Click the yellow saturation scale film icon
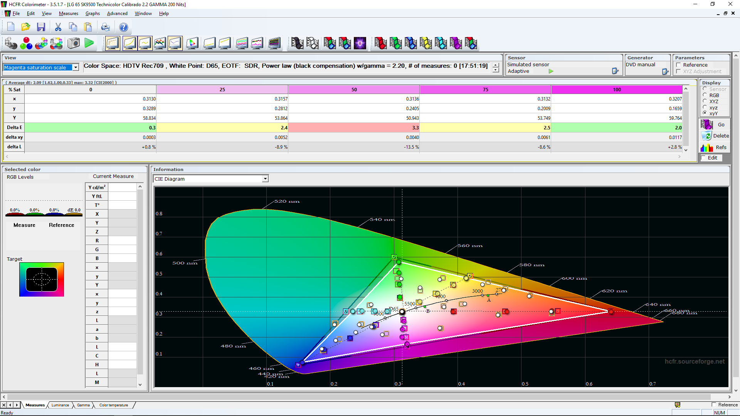The width and height of the screenshot is (740, 416). pyautogui.click(x=425, y=43)
